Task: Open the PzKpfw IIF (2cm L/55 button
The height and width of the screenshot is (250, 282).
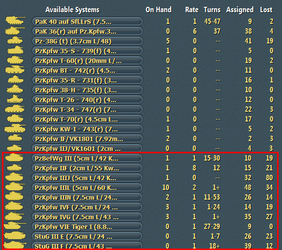Action: pos(87,168)
